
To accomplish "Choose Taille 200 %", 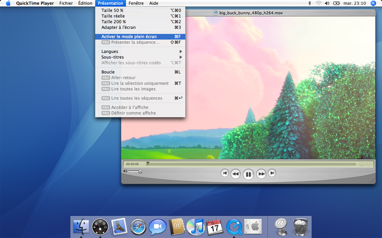I will (140, 22).
